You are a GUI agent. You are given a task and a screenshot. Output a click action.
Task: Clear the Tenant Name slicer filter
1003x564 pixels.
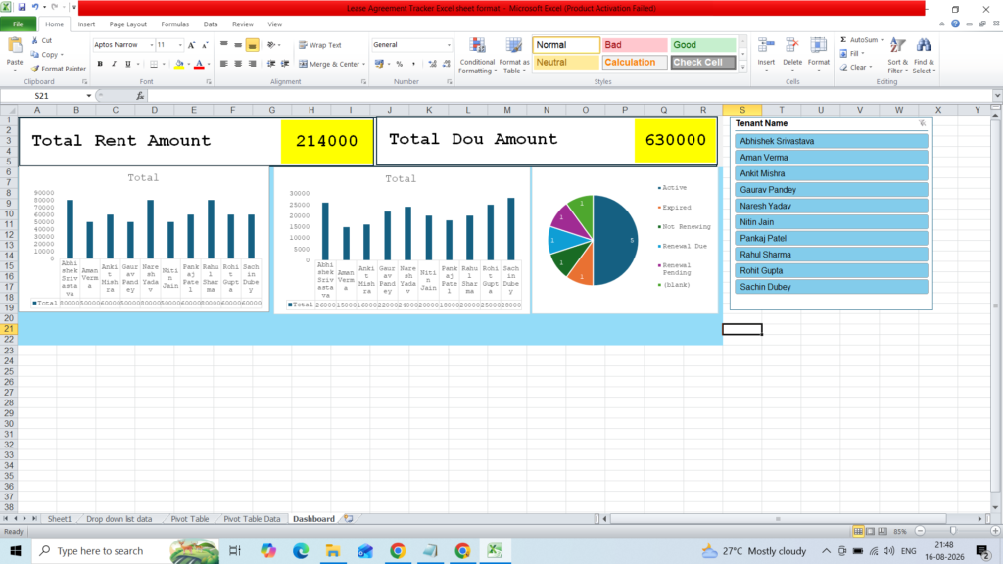click(x=922, y=123)
